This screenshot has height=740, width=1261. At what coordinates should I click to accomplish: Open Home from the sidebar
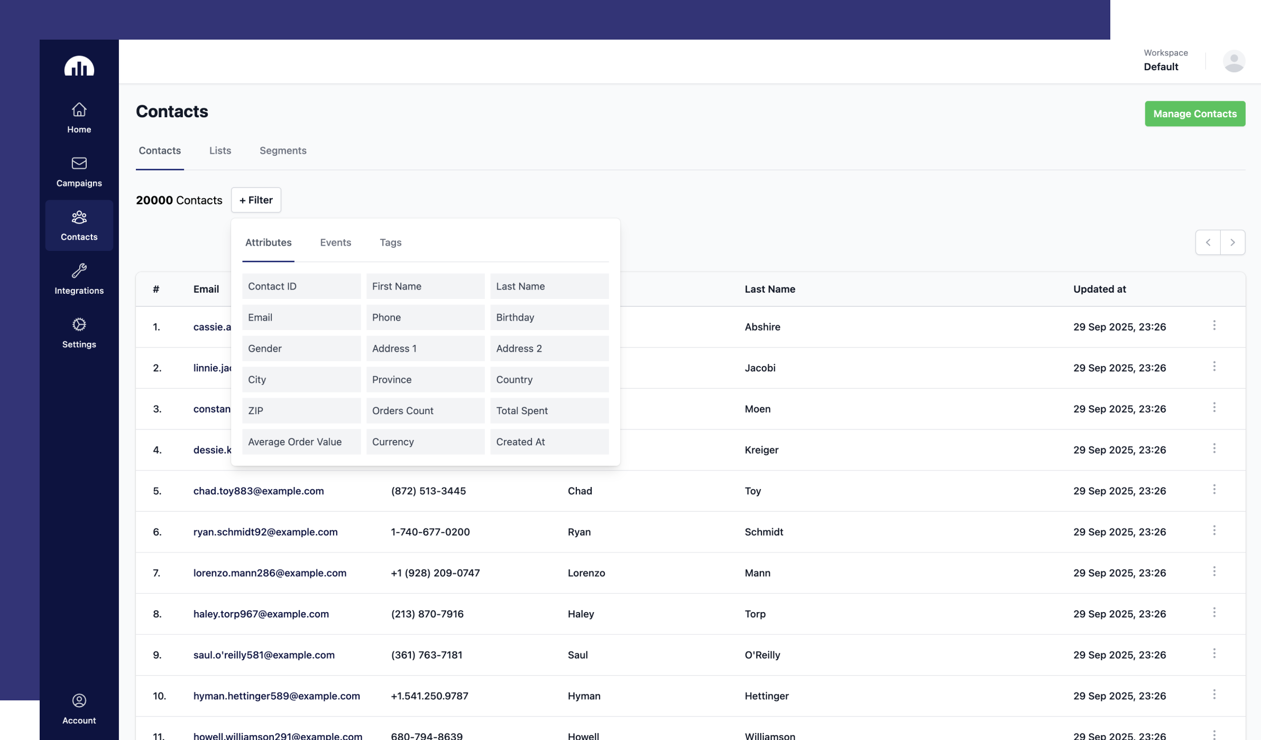[x=79, y=118]
